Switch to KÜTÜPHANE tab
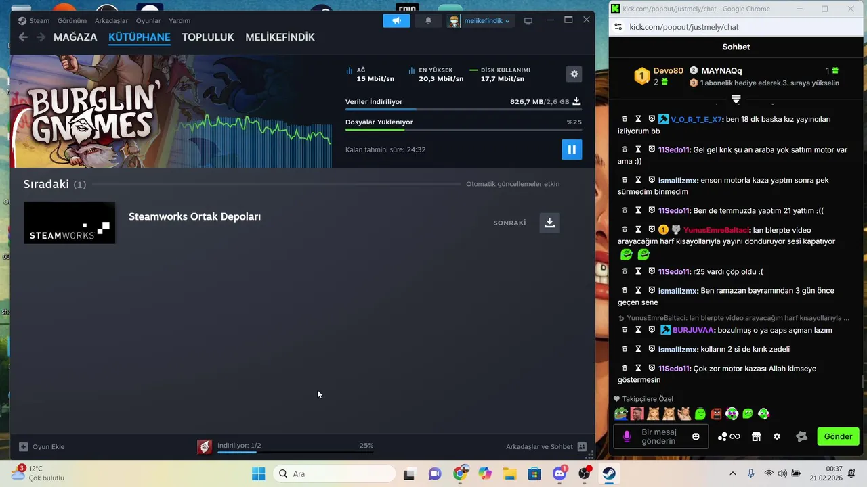 click(140, 37)
